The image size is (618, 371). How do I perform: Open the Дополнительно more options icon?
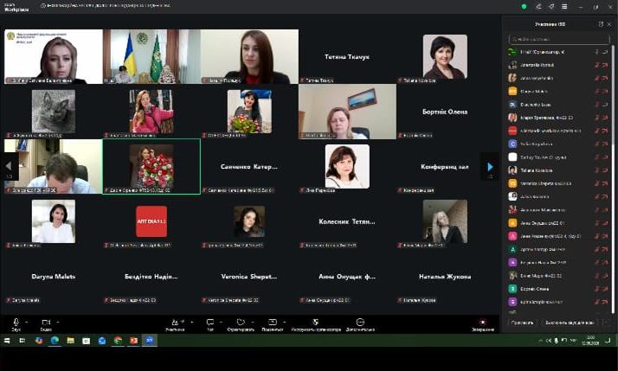pyautogui.click(x=360, y=324)
